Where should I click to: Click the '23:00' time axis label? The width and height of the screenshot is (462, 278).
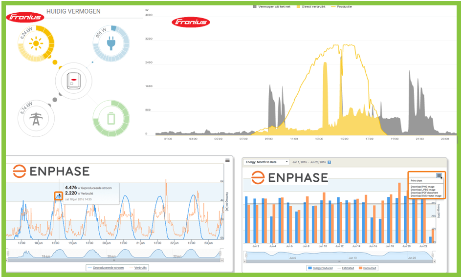[x=445, y=139]
